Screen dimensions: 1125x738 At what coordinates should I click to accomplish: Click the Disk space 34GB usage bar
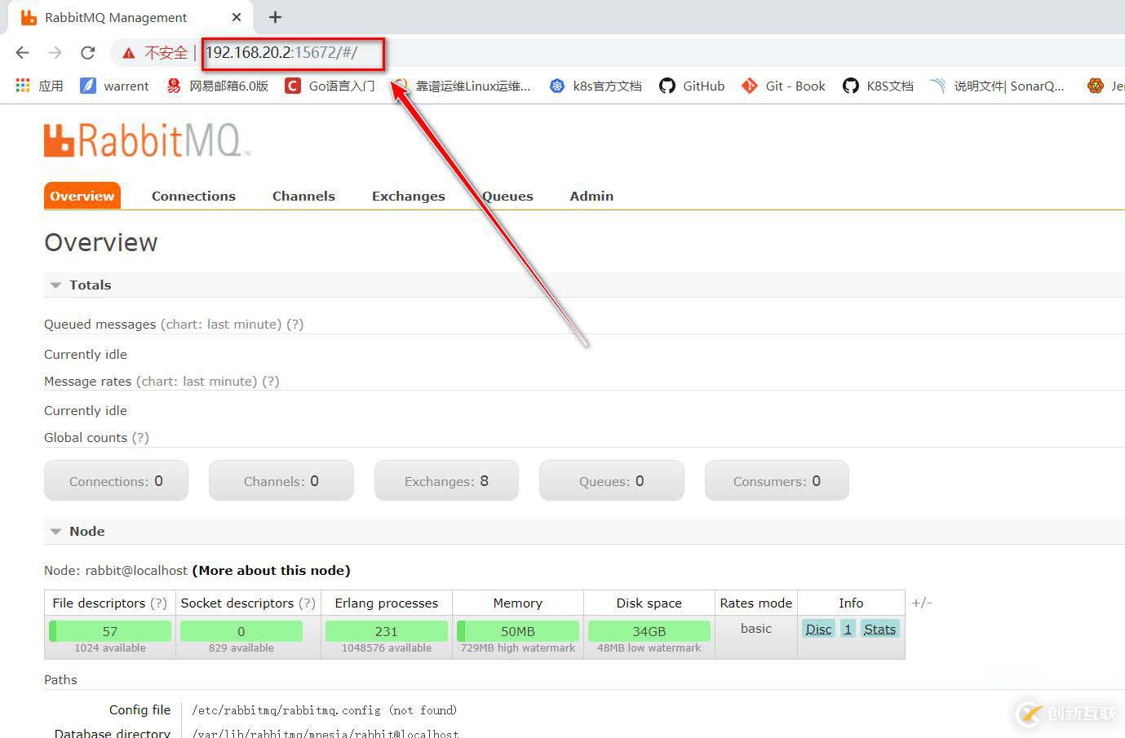coord(649,631)
